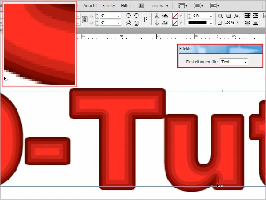Expand the zoom level dropdown arrow
The width and height of the screenshot is (266, 200).
tap(167, 6)
